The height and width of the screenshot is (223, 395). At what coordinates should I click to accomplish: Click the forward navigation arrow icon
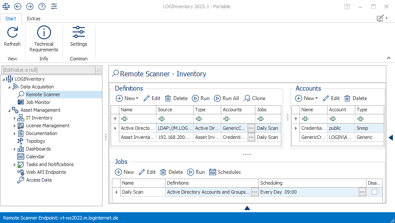point(30,6)
